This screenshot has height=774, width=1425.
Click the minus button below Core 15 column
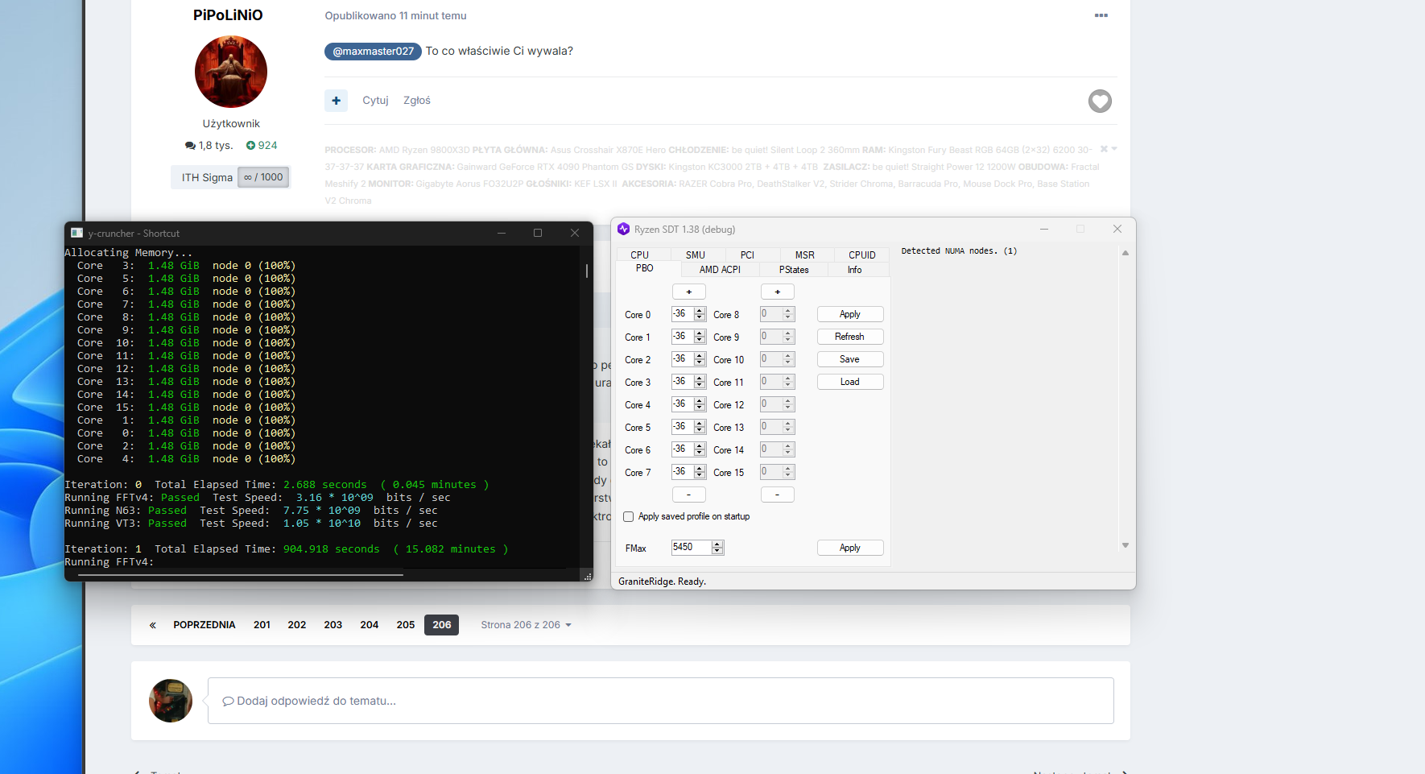coord(777,495)
